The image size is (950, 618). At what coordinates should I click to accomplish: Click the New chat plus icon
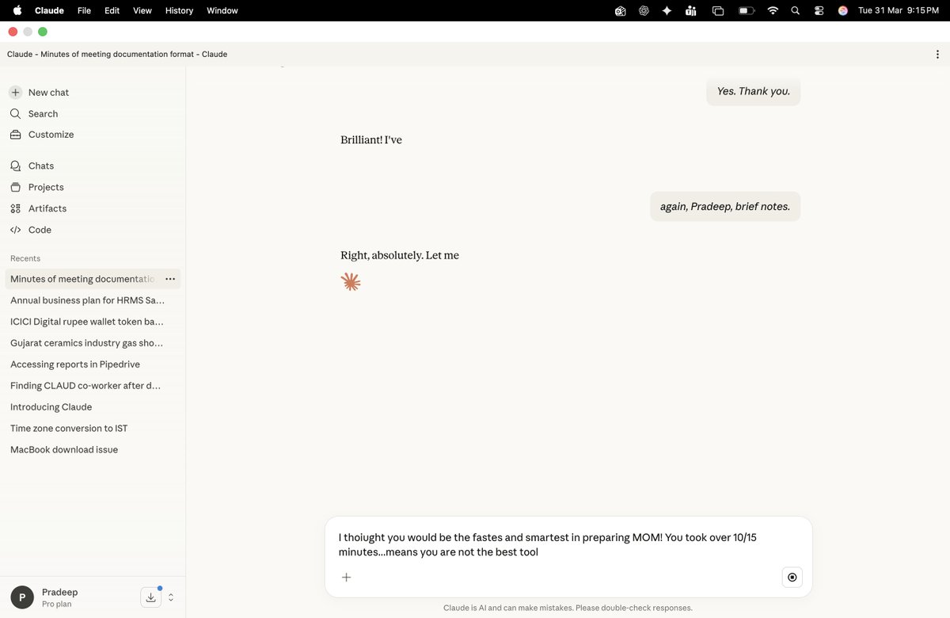[x=16, y=93]
